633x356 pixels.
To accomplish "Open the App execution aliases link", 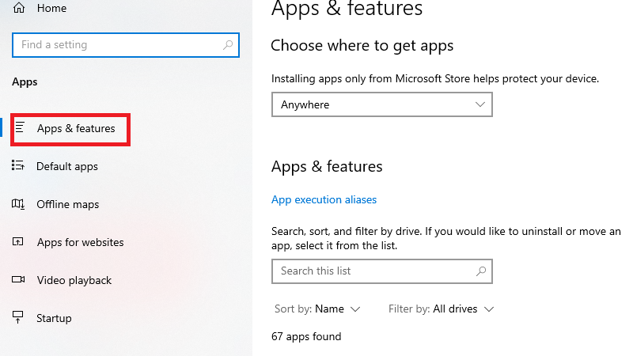I will coord(324,199).
